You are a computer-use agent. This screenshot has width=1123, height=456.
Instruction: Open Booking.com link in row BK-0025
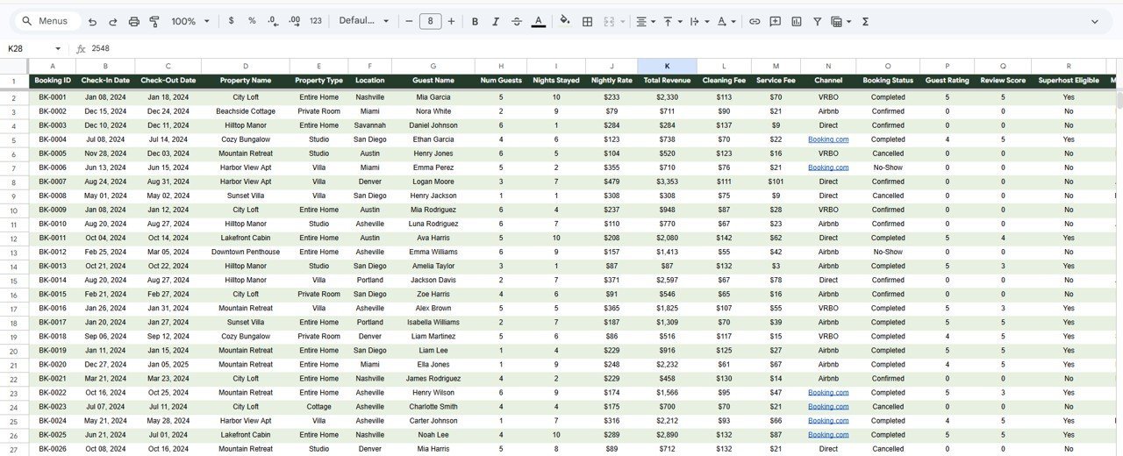828,435
